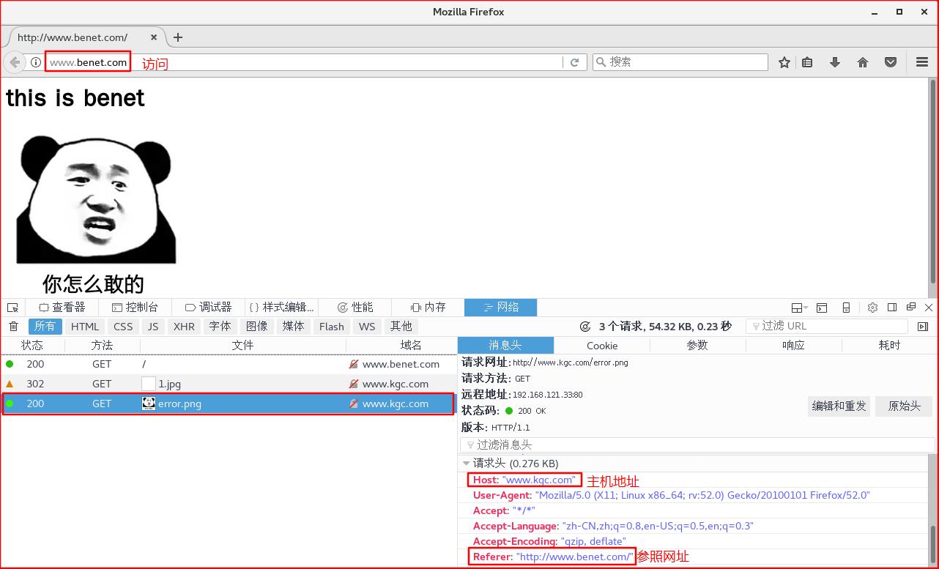The height and width of the screenshot is (569, 939).
Task: Open the 样式编辑 style editor tab
Action: coord(281,308)
